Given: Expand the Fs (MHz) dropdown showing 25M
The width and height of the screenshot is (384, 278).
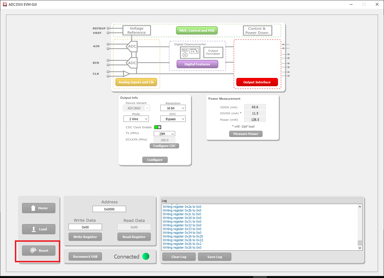Looking at the screenshot, I should pyautogui.click(x=164, y=134).
